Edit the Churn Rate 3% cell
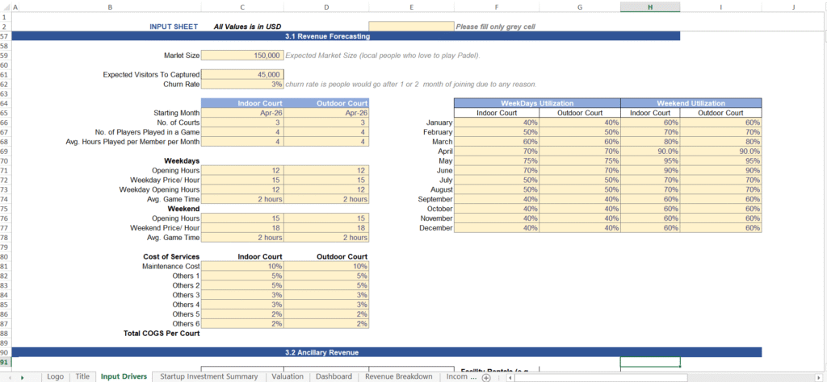The height and width of the screenshot is (382, 827). (242, 85)
